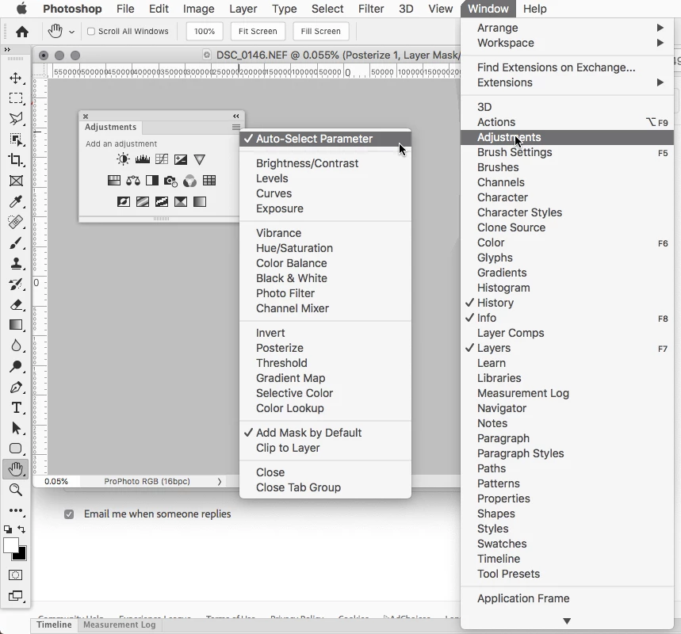
Task: Select the Crop tool
Action: (16, 160)
